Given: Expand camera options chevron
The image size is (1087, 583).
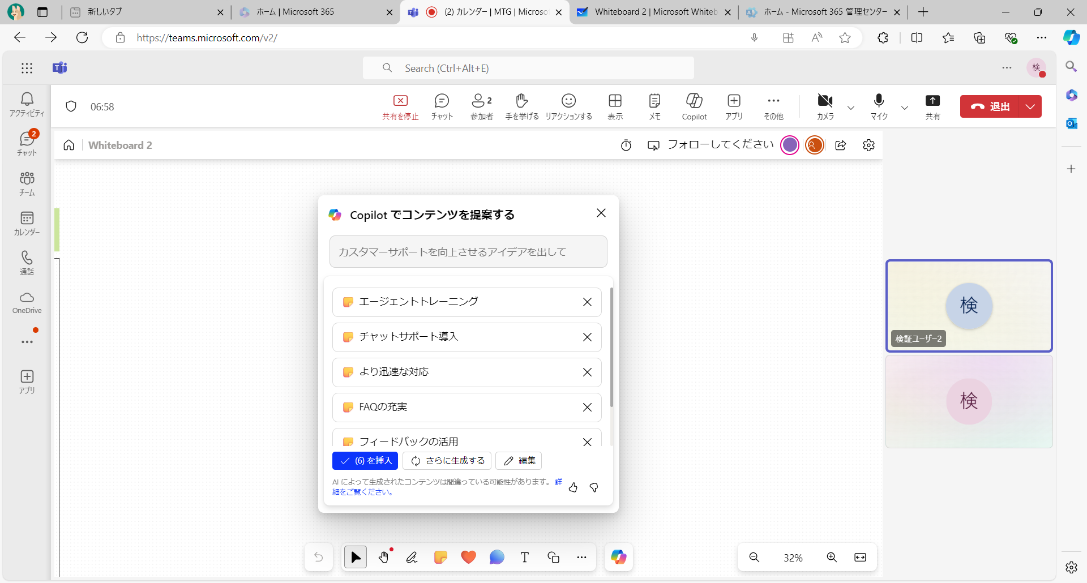Looking at the screenshot, I should point(850,108).
